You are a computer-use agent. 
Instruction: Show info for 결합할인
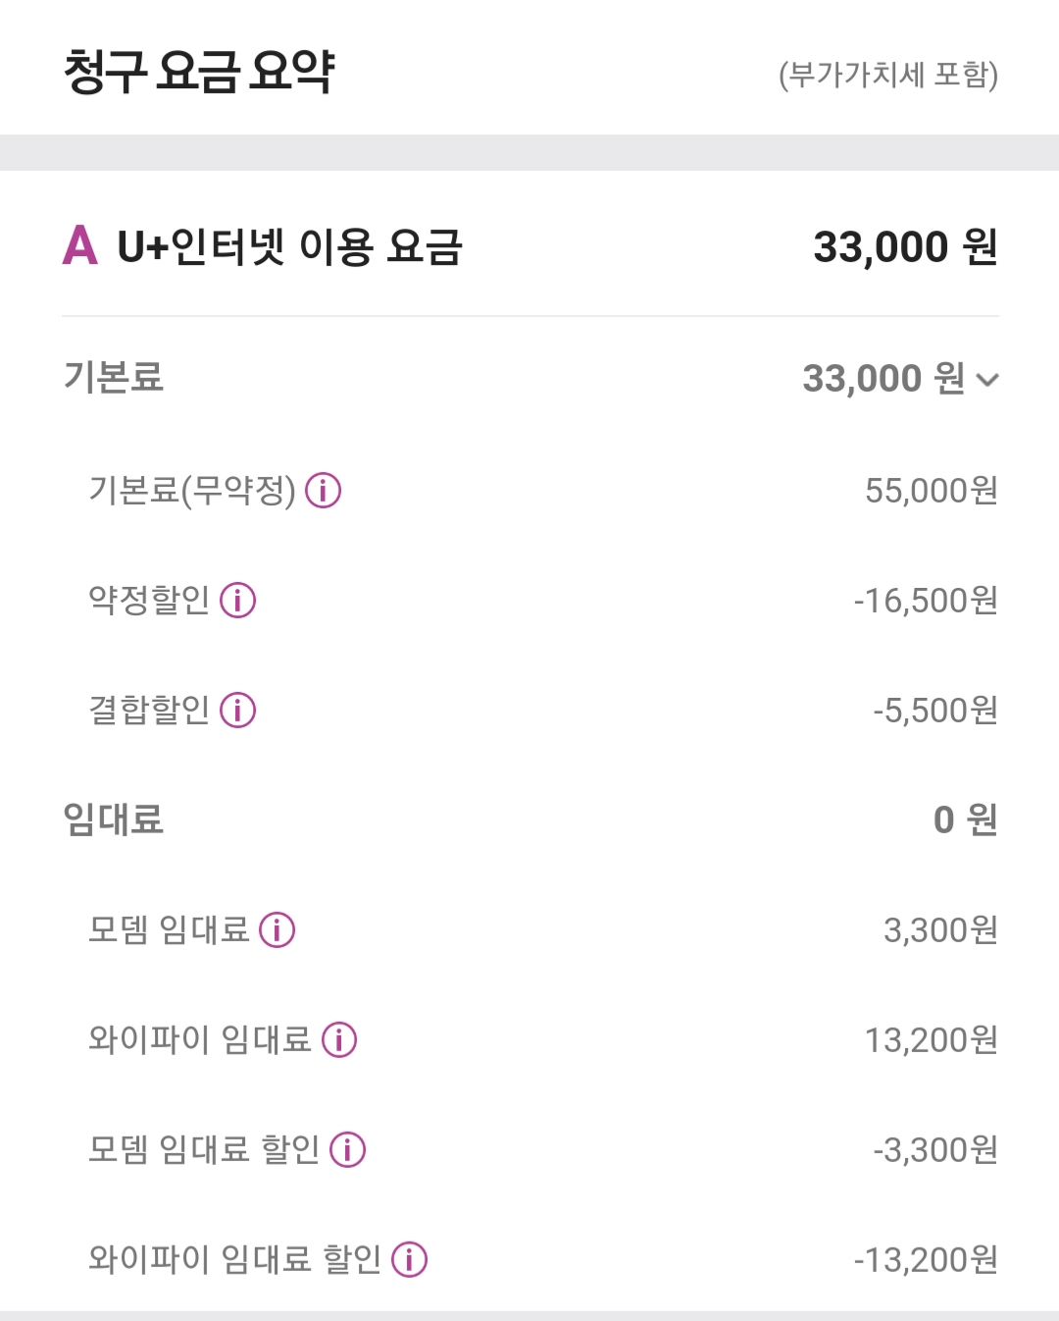pyautogui.click(x=237, y=710)
